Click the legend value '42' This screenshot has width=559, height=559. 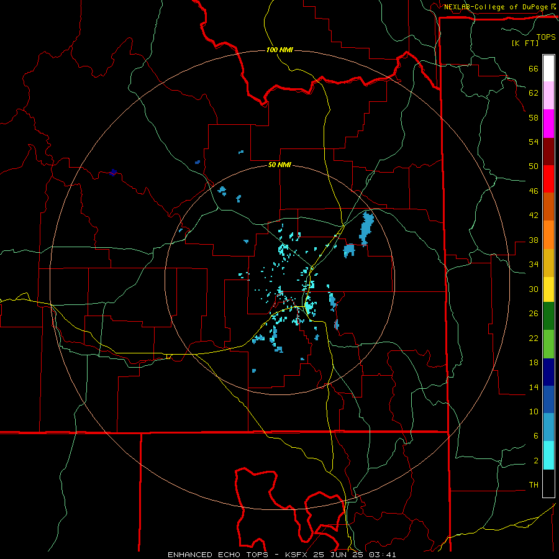pyautogui.click(x=534, y=216)
